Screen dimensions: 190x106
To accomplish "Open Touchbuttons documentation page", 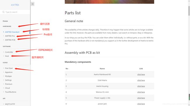I will tap(11, 92).
